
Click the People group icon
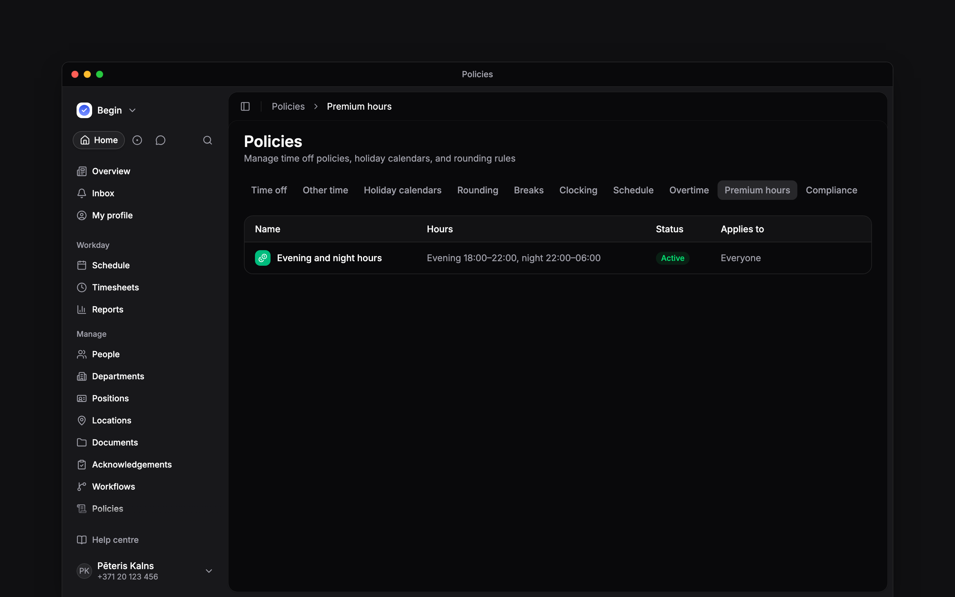[x=82, y=354]
